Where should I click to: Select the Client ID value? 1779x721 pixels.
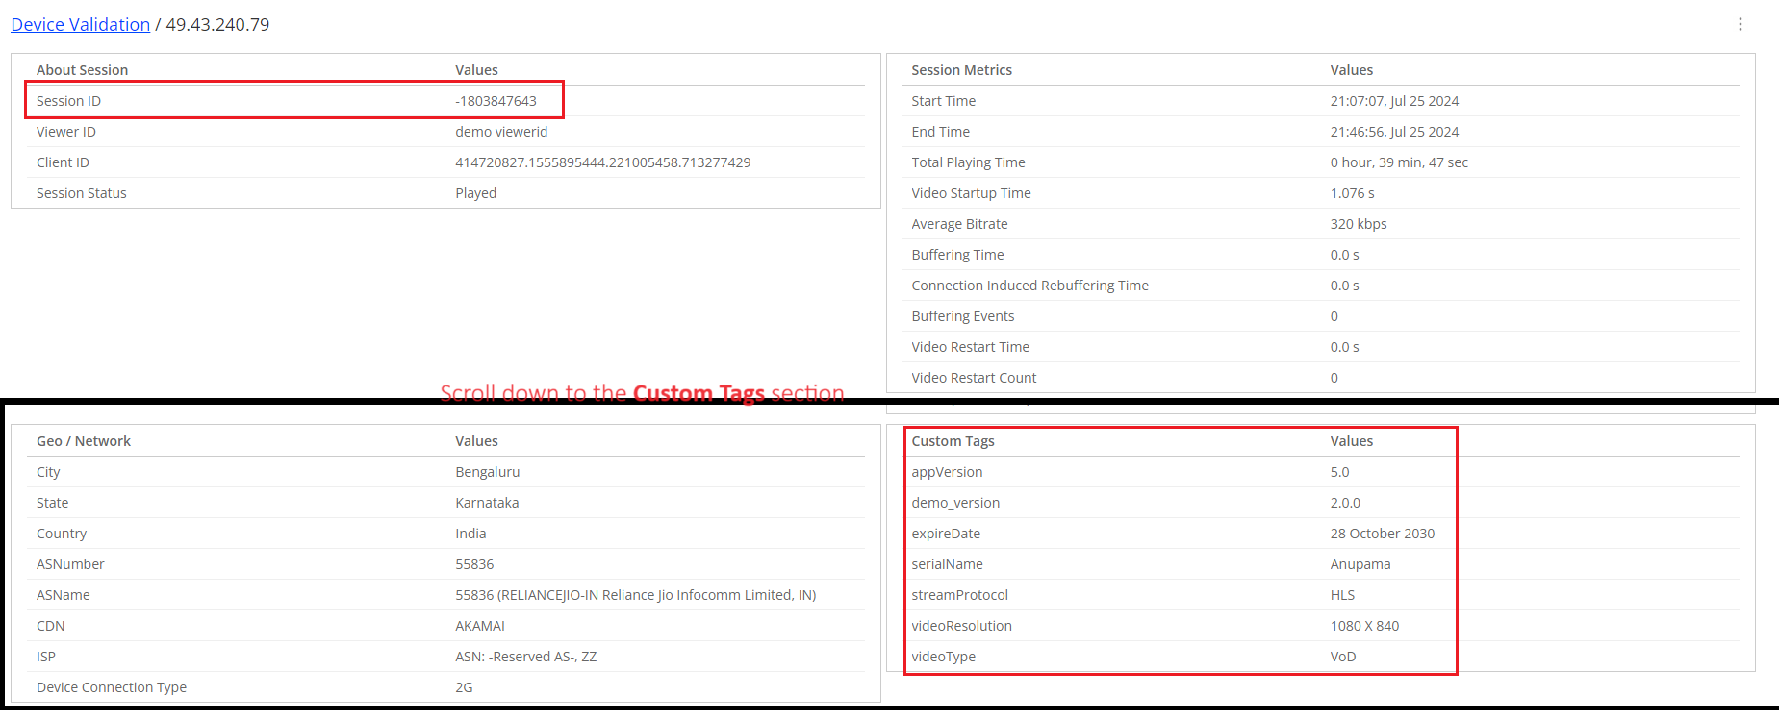[x=602, y=162]
